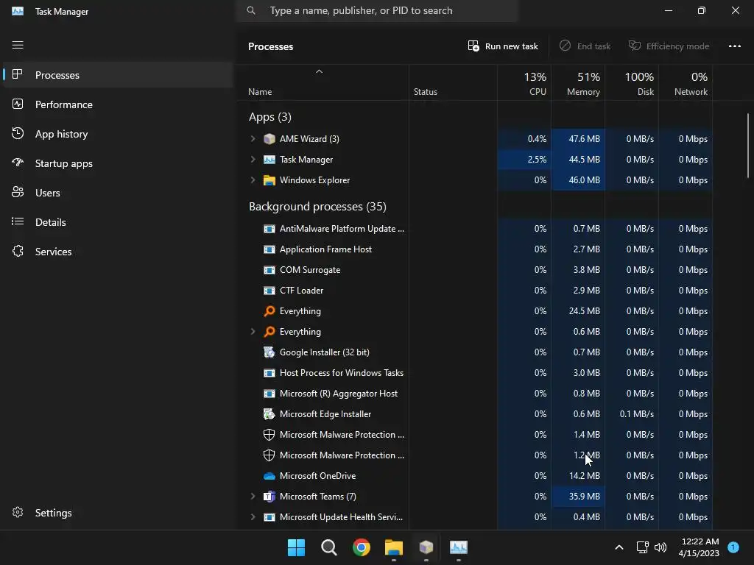Open the App history page
The width and height of the screenshot is (754, 565).
tap(118, 134)
